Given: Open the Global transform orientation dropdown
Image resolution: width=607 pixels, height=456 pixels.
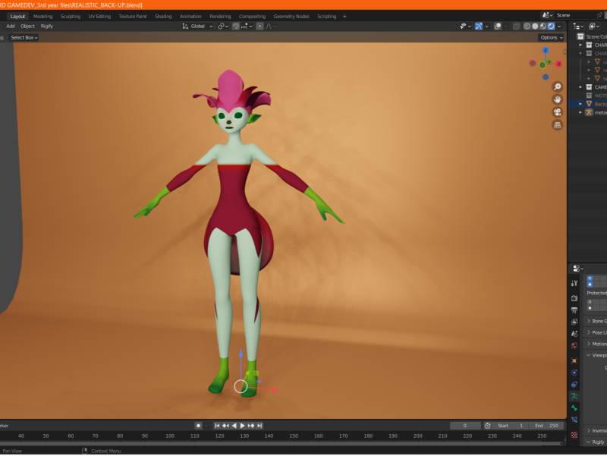Looking at the screenshot, I should click(x=198, y=26).
